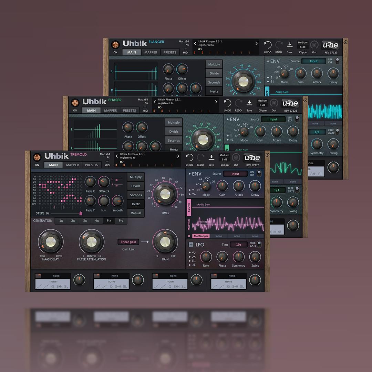Open Tremolo Clipper Medium 6 dB selector
The width and height of the screenshot is (372, 372).
[225, 157]
